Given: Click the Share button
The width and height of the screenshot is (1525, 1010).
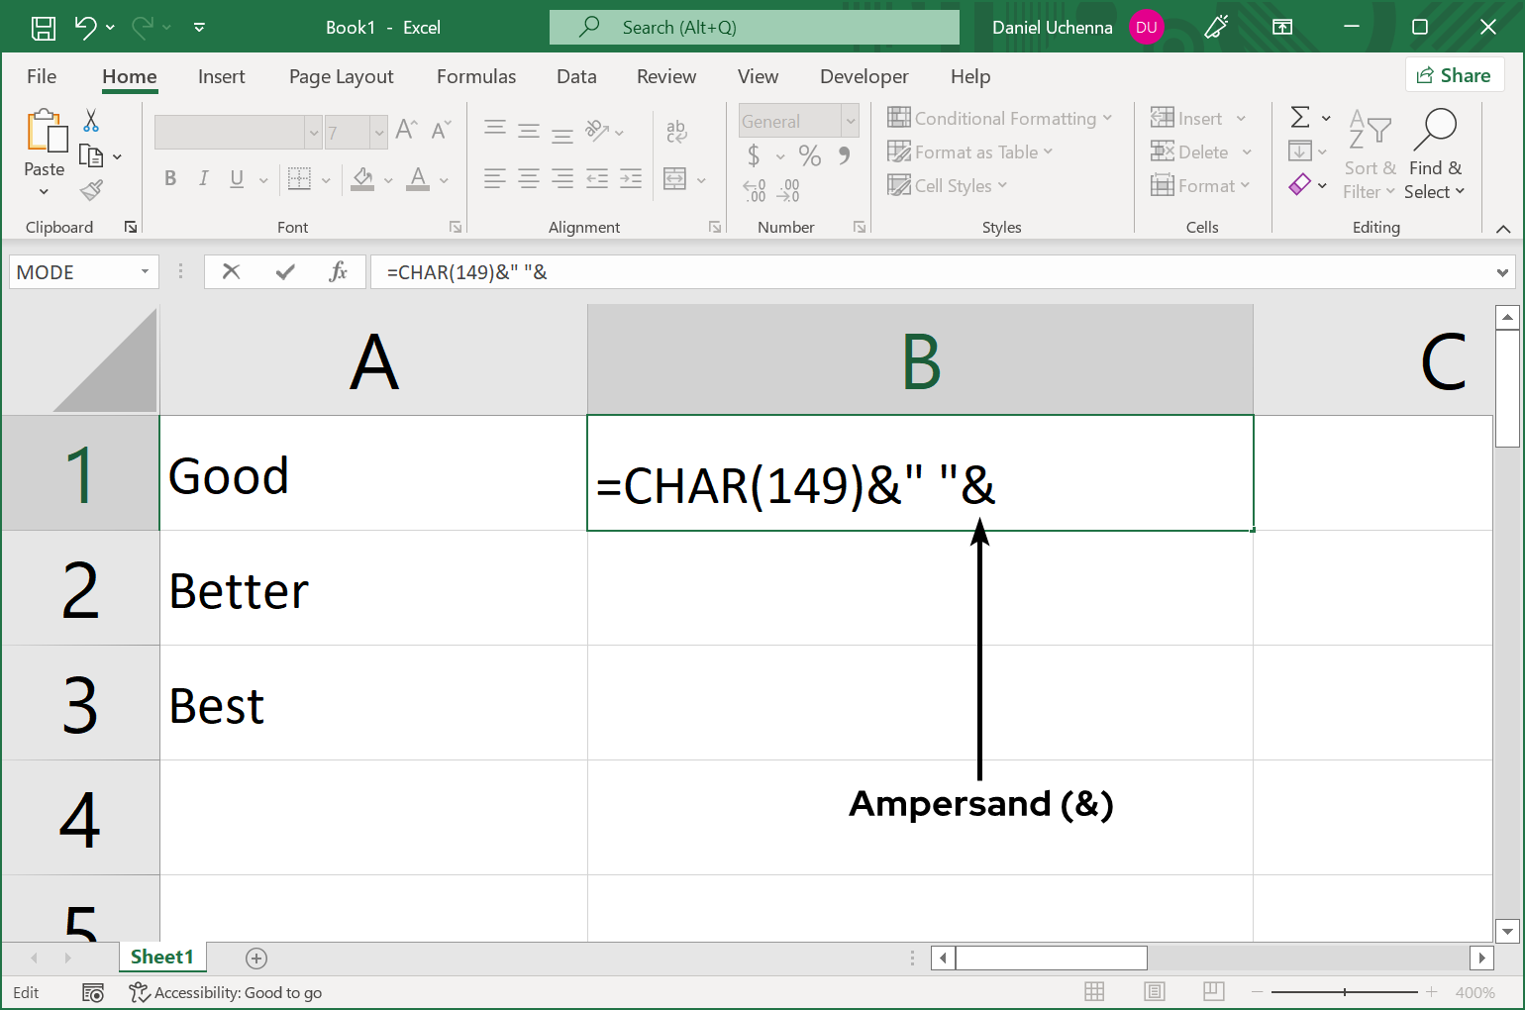Looking at the screenshot, I should pyautogui.click(x=1454, y=75).
